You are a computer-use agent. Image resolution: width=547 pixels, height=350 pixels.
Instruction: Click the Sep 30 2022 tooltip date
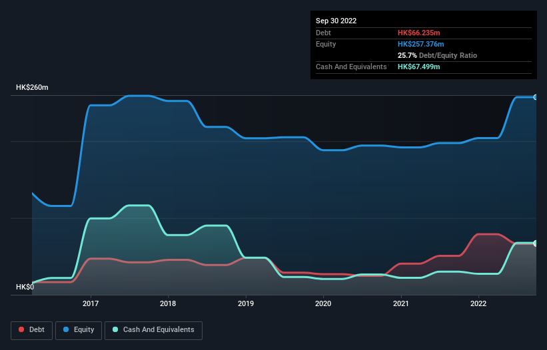pyautogui.click(x=336, y=21)
